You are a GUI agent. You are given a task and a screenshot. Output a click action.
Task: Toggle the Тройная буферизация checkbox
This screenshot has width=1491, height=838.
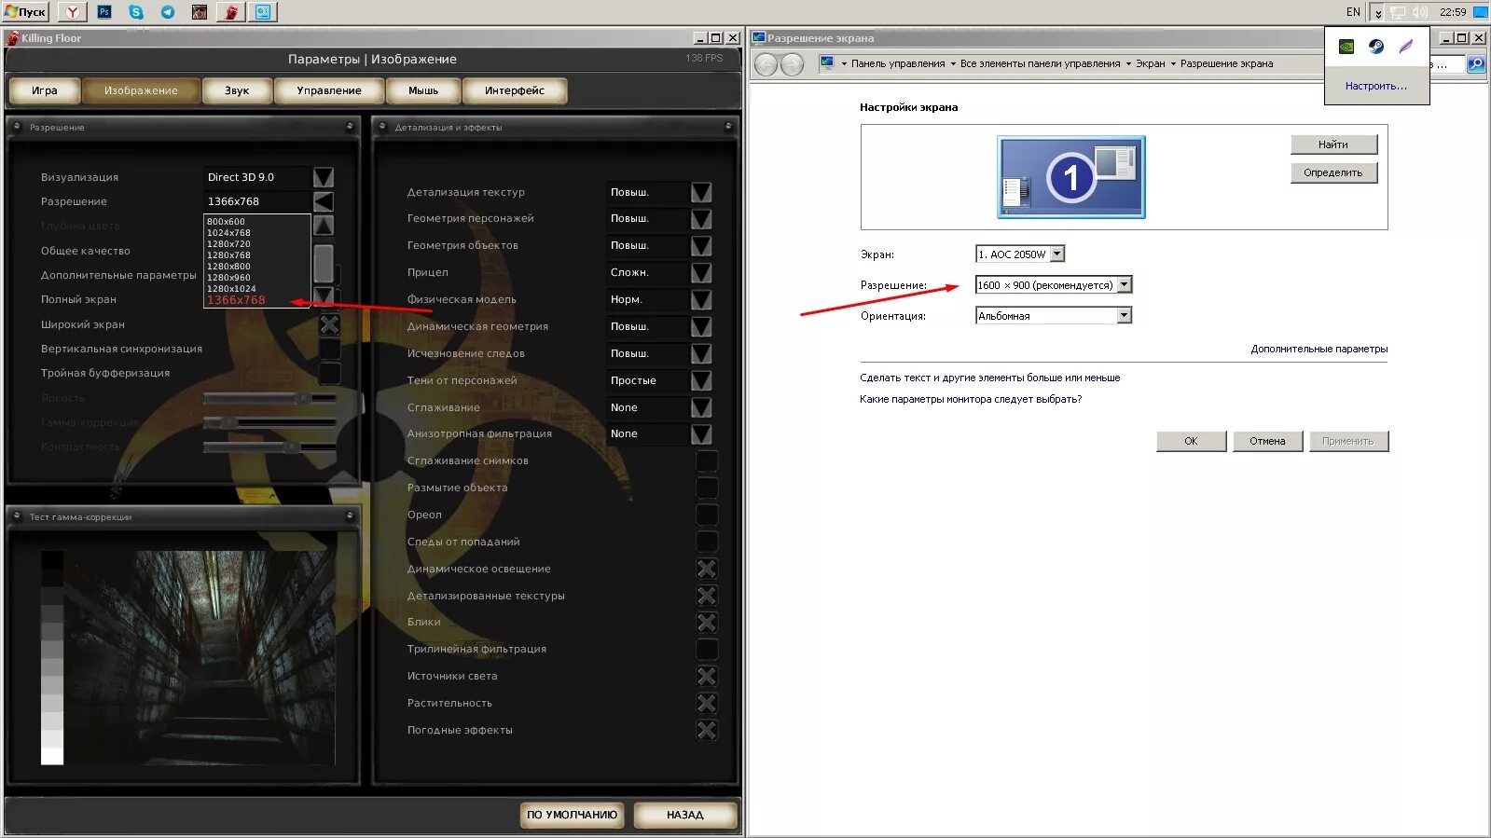329,373
